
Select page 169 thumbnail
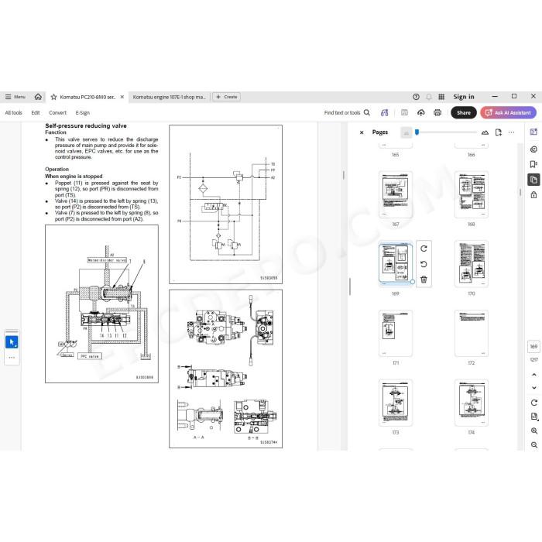[x=396, y=263]
